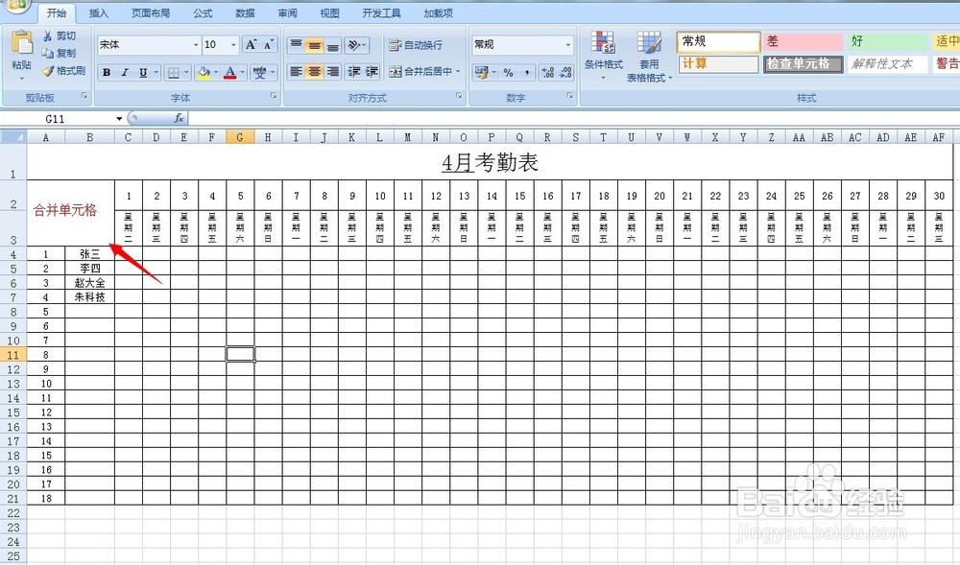The image size is (960, 565).
Task: Switch to the View (视图) tab
Action: pos(329,12)
